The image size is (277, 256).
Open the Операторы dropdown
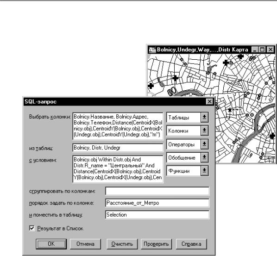click(x=188, y=144)
